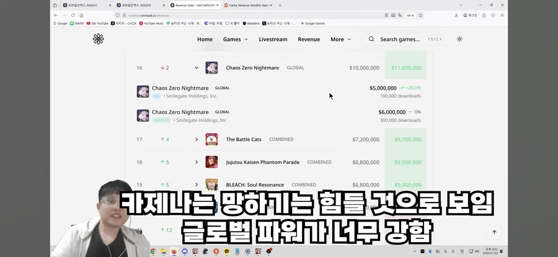Open a new tab with the plus icon
558x257 pixels.
[x=280, y=6]
